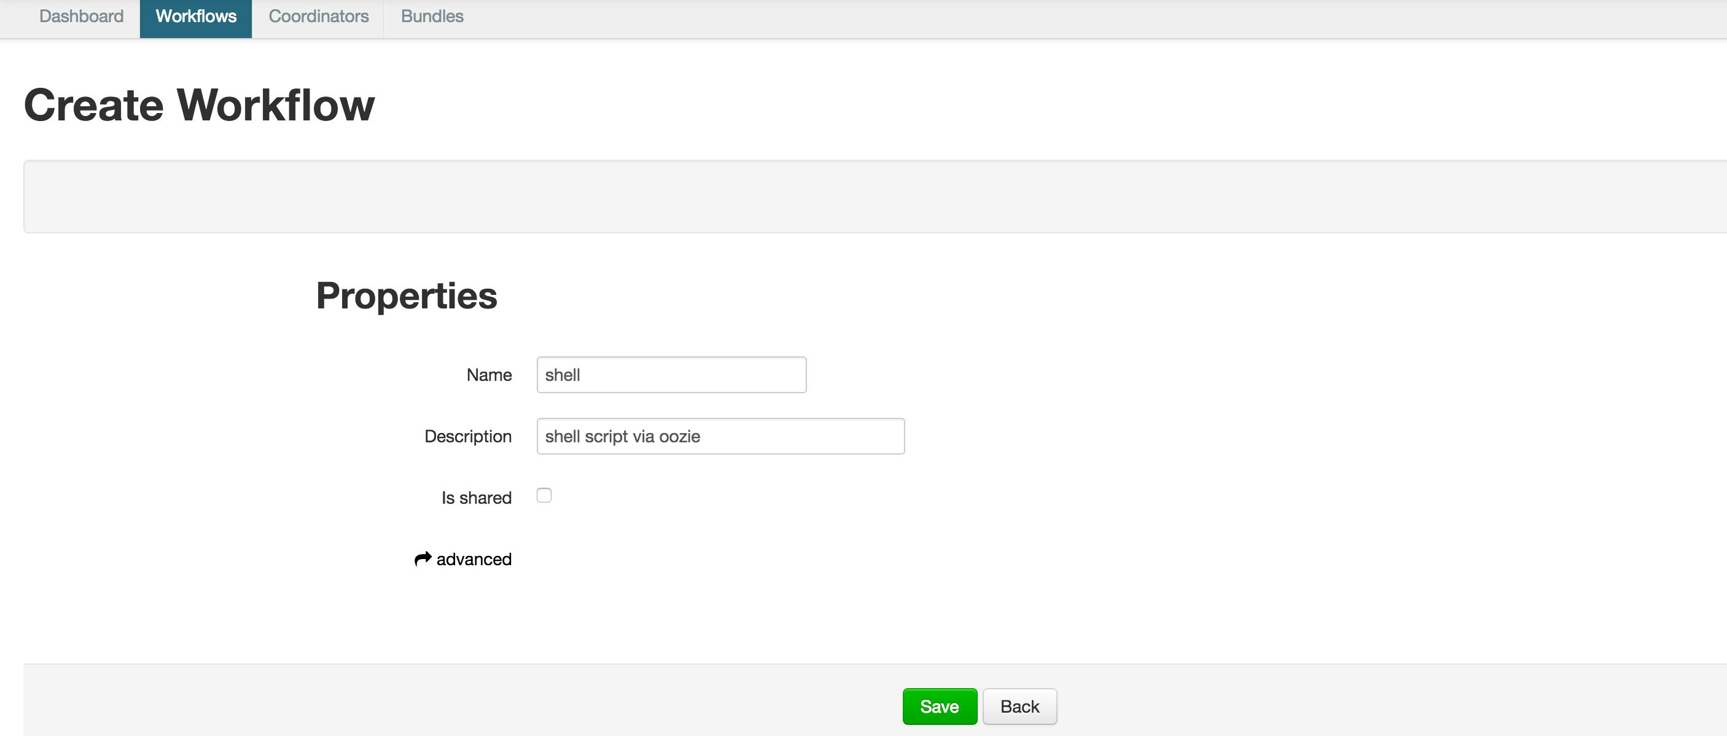Toggle the Is shared checkbox

click(544, 495)
